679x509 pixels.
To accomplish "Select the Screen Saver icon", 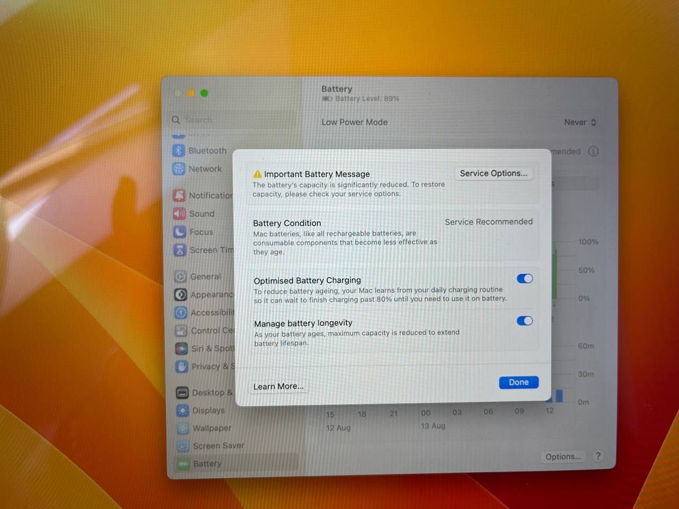I will coord(184,446).
